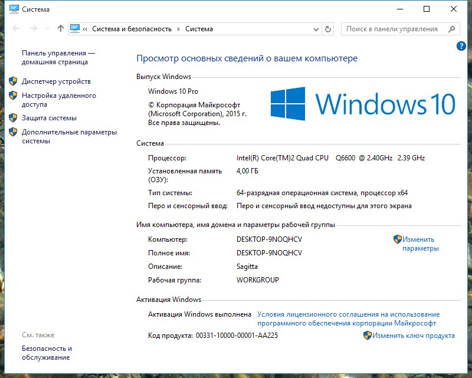Click Изменить ключ продукта
The width and height of the screenshot is (472, 378).
[414, 336]
